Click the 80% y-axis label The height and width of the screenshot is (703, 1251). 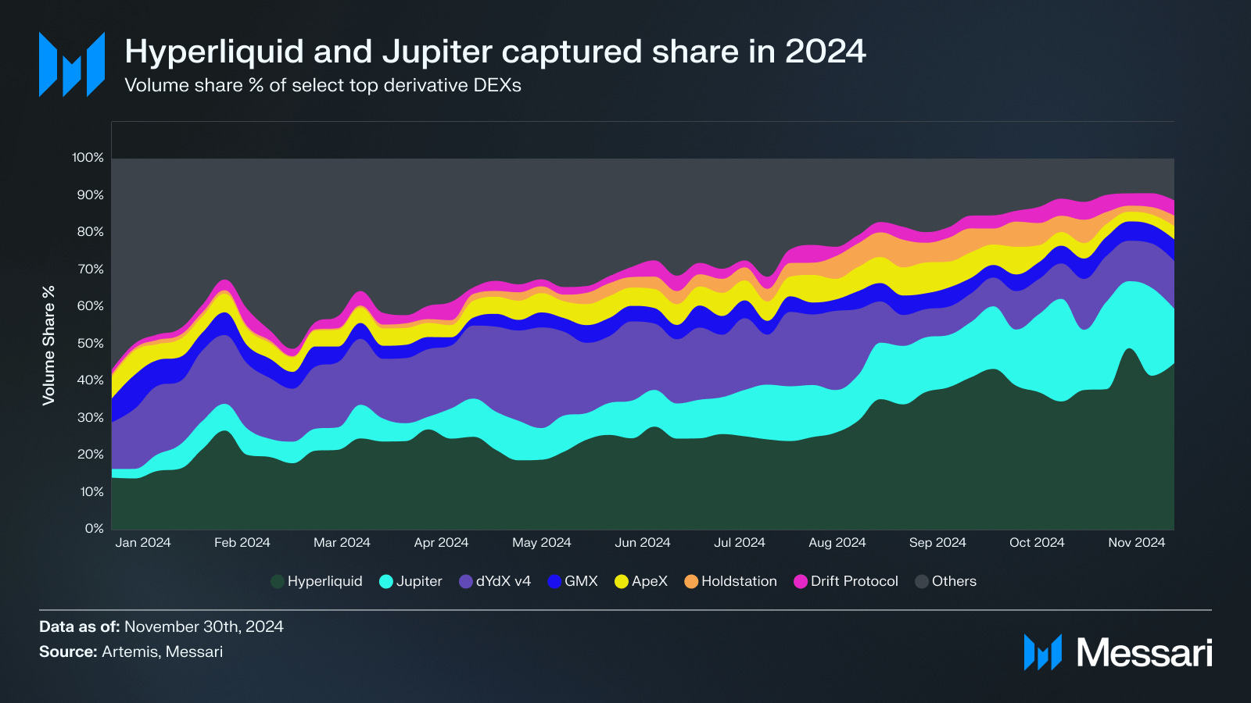(90, 232)
